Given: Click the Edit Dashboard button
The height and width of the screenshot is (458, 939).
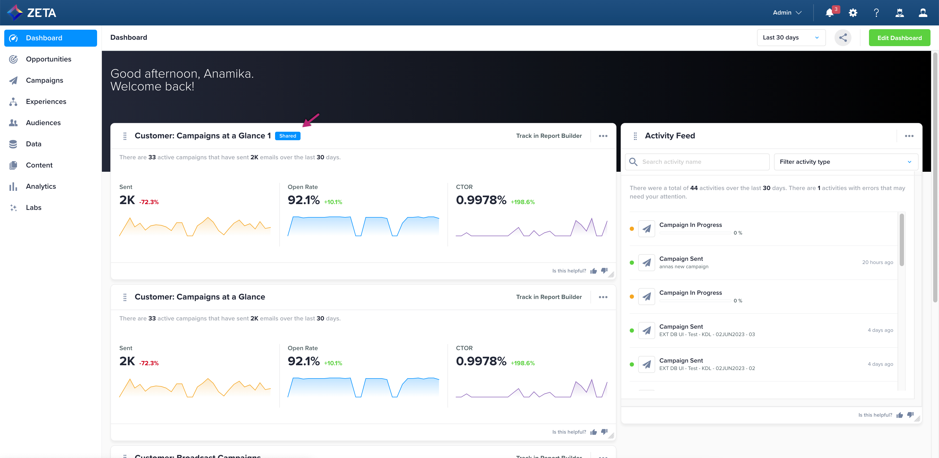Looking at the screenshot, I should click(x=900, y=37).
